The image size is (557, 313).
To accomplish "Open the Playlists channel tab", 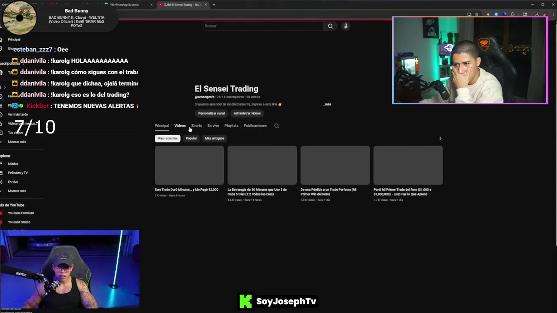I will coord(232,126).
